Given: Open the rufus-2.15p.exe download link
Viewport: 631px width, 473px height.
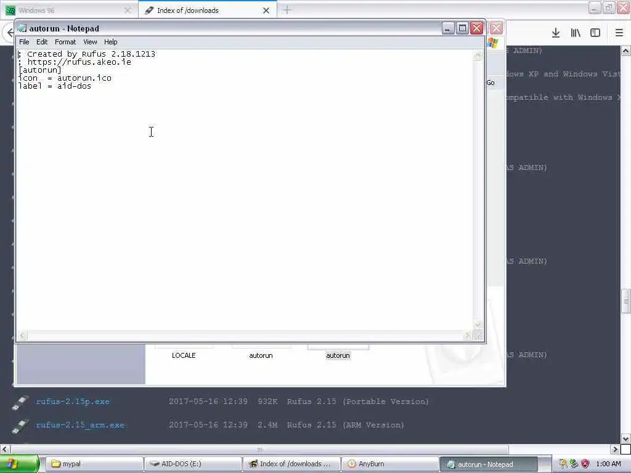Looking at the screenshot, I should 73,402.
